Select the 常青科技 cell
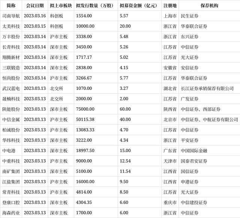This screenshot has height=218, width=240. pos(11,192)
